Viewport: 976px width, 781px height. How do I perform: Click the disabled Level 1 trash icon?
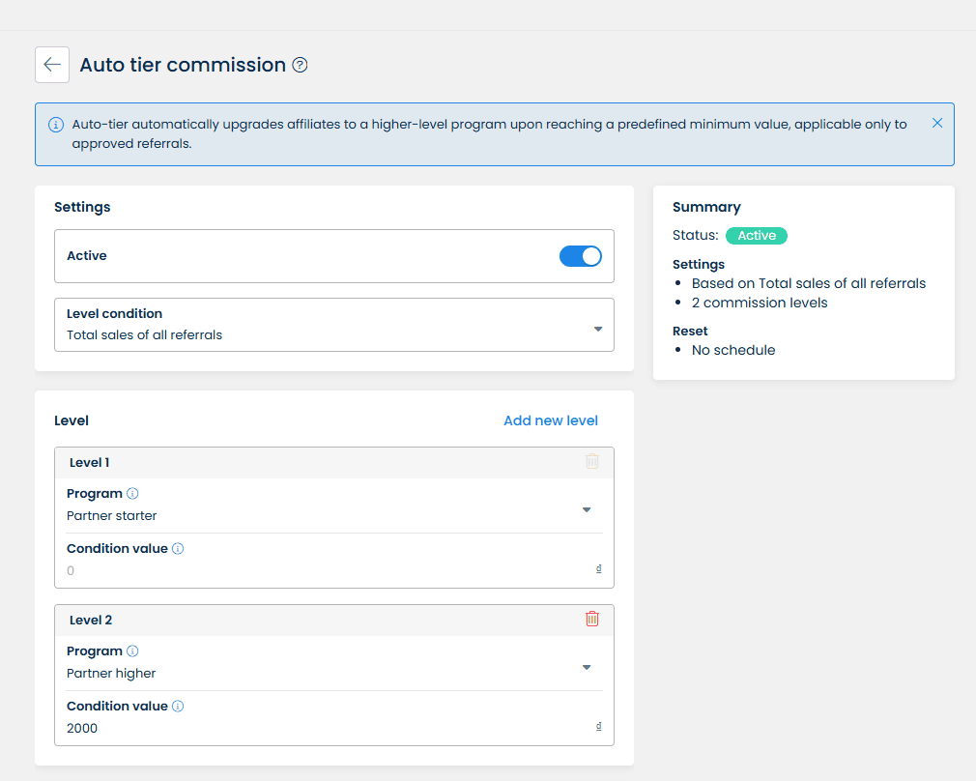(x=591, y=462)
